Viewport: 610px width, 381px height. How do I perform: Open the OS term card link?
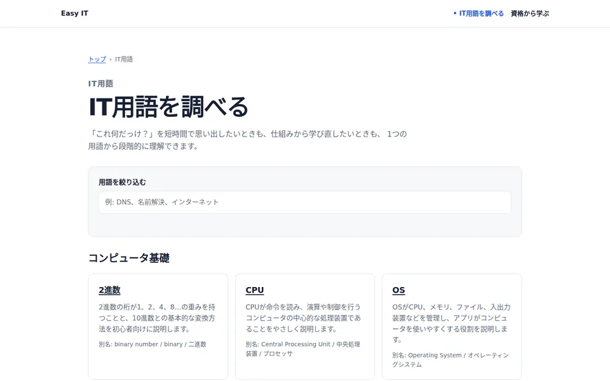pos(399,290)
